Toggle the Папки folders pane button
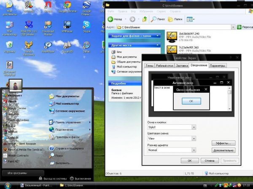 pos(175,19)
